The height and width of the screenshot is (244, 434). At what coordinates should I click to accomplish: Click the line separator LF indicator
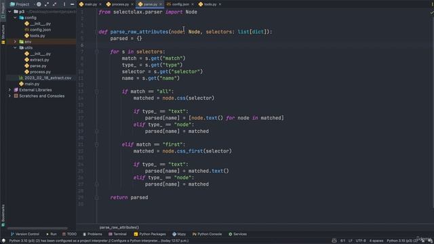click(x=351, y=241)
